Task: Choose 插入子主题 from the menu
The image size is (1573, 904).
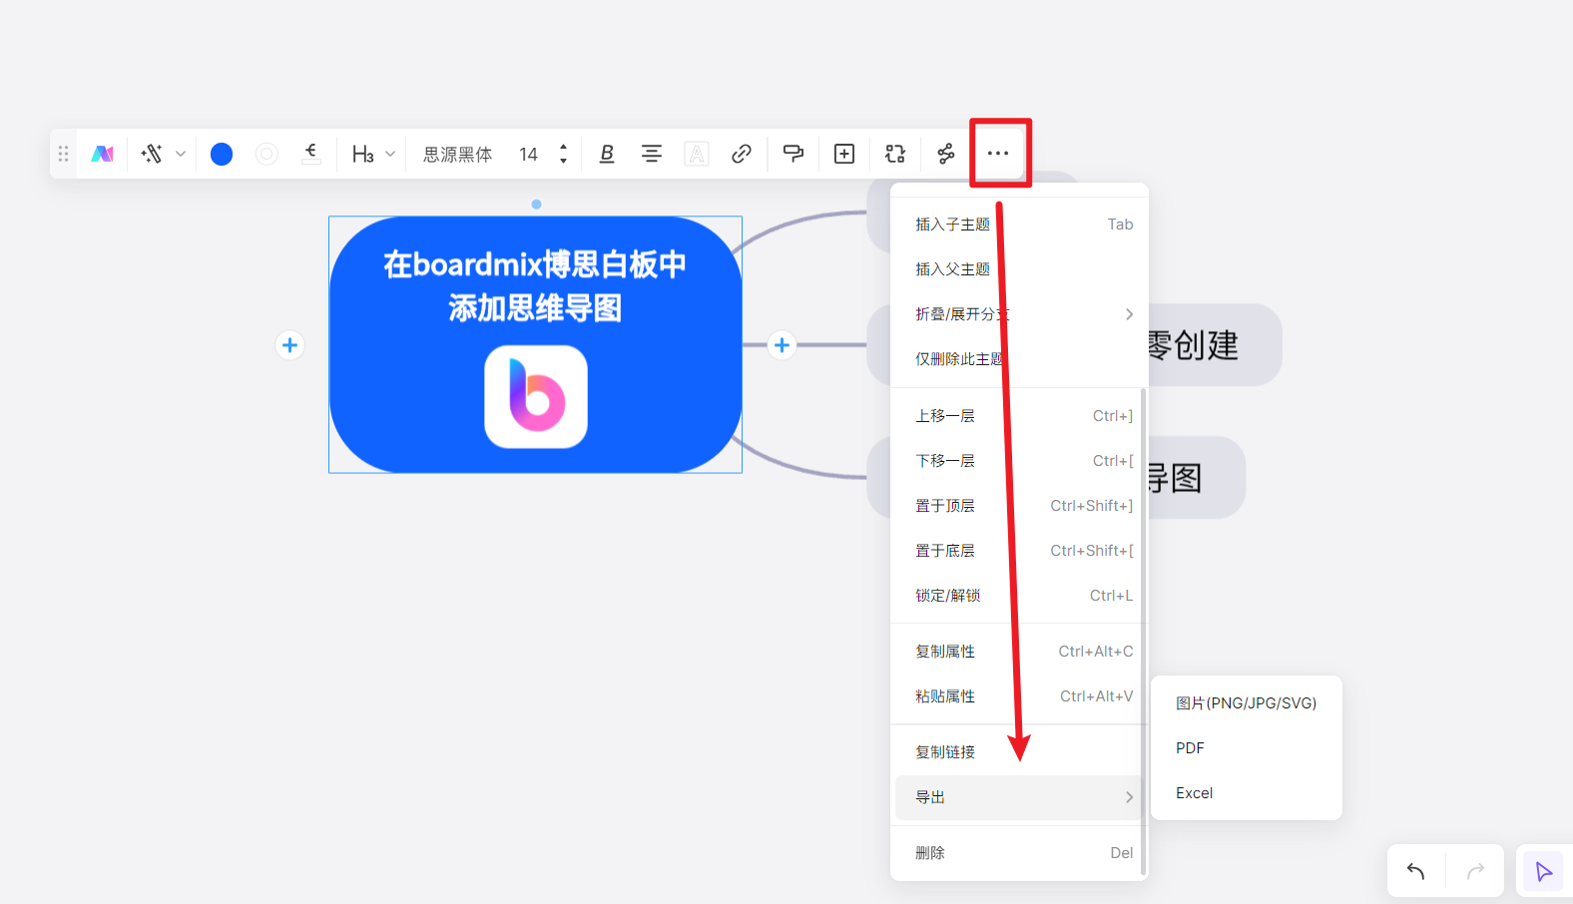Action: point(1019,225)
